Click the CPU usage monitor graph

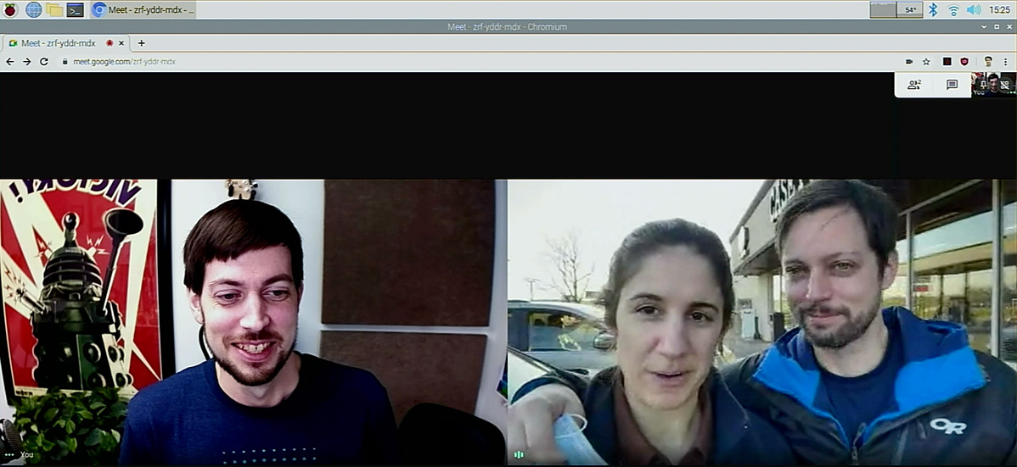tap(883, 9)
